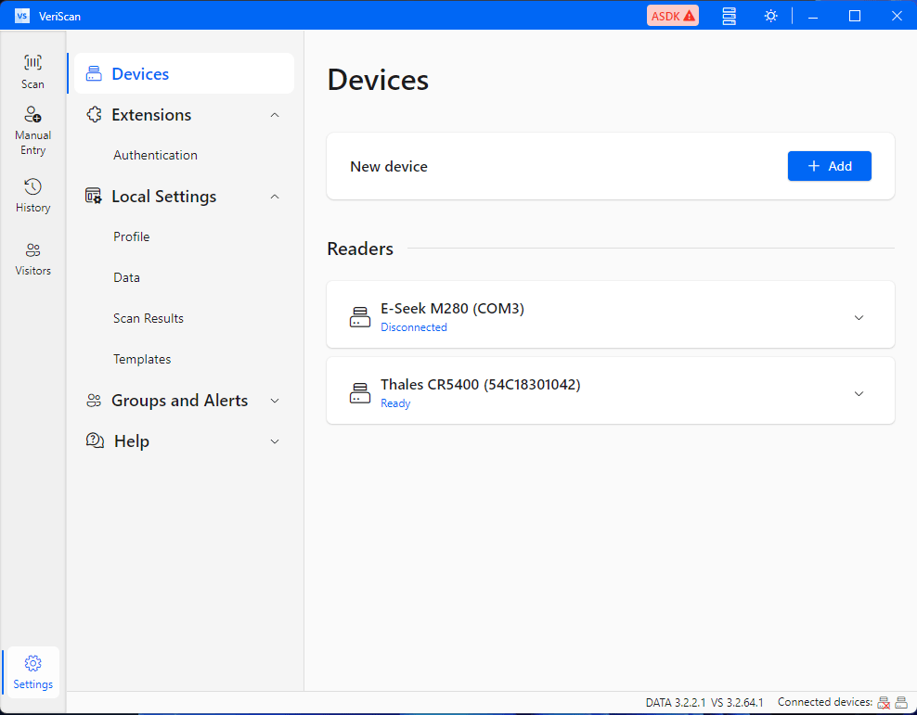Click the connected printer icon in the status bar
This screenshot has width=917, height=715.
pos(900,702)
